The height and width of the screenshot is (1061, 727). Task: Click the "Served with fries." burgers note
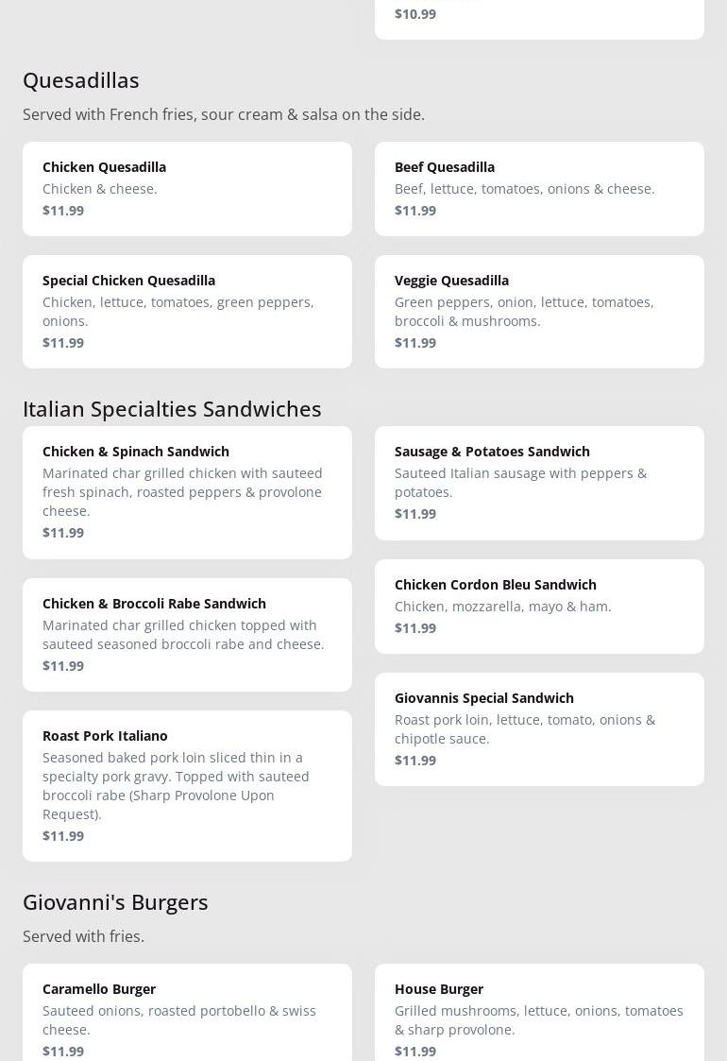tap(83, 936)
